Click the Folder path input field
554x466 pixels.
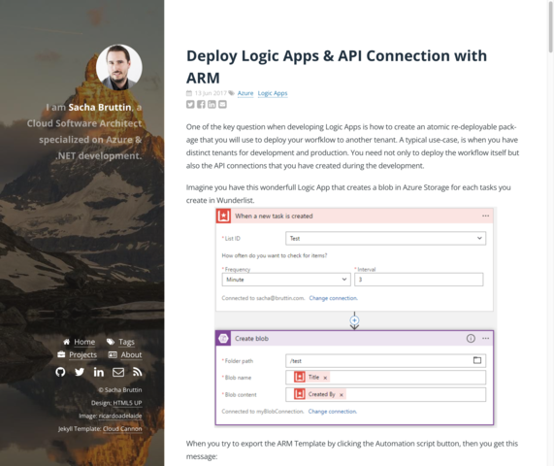pyautogui.click(x=385, y=360)
